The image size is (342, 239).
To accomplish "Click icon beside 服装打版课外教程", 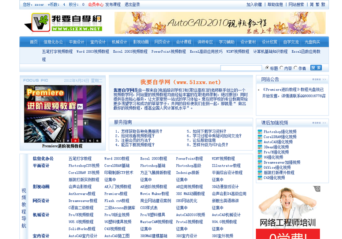I will (260, 173).
